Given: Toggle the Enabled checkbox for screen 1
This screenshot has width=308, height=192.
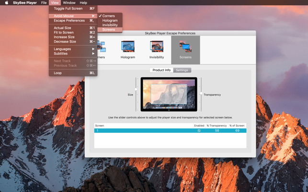Looking at the screenshot, I should 199,131.
